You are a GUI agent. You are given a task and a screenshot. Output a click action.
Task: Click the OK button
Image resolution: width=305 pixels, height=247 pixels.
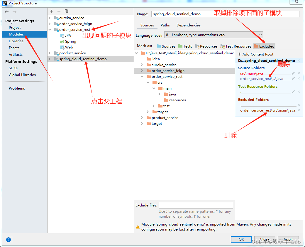point(241,239)
